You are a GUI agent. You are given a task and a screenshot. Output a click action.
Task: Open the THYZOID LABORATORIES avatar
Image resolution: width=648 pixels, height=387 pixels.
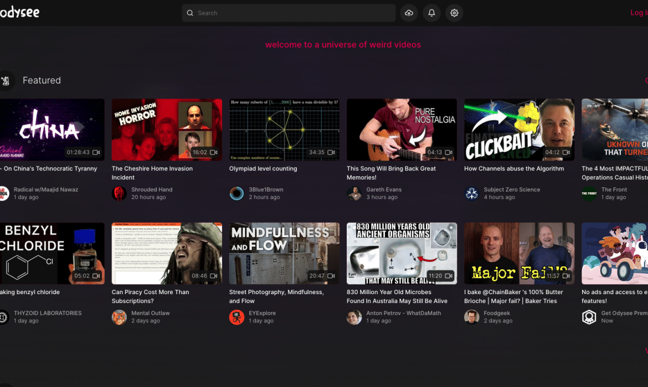click(x=4, y=317)
